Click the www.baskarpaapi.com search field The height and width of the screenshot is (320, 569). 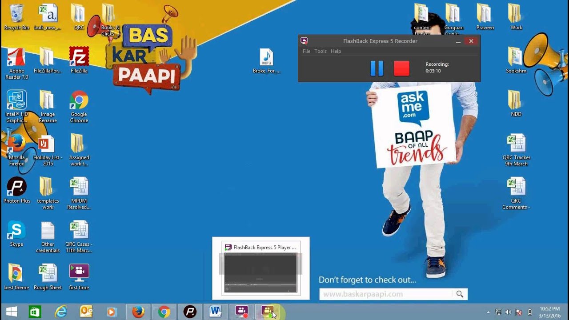pyautogui.click(x=385, y=294)
